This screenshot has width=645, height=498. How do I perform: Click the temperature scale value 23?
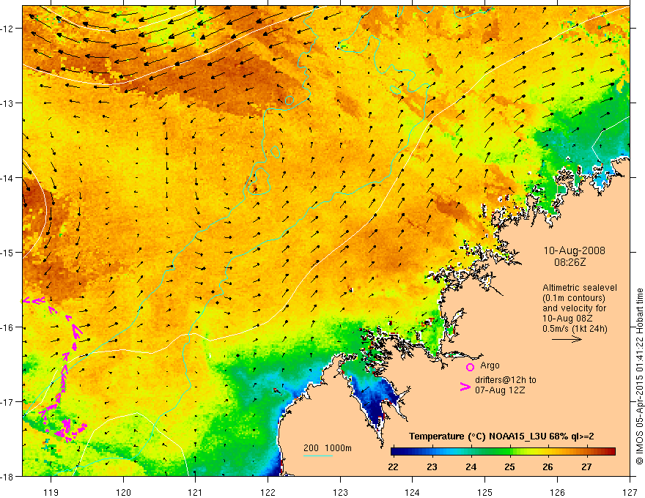432,467
